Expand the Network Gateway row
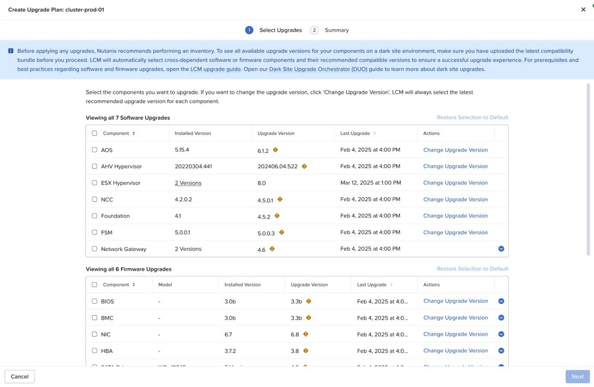Screen dimensions: 594x387 pos(501,249)
